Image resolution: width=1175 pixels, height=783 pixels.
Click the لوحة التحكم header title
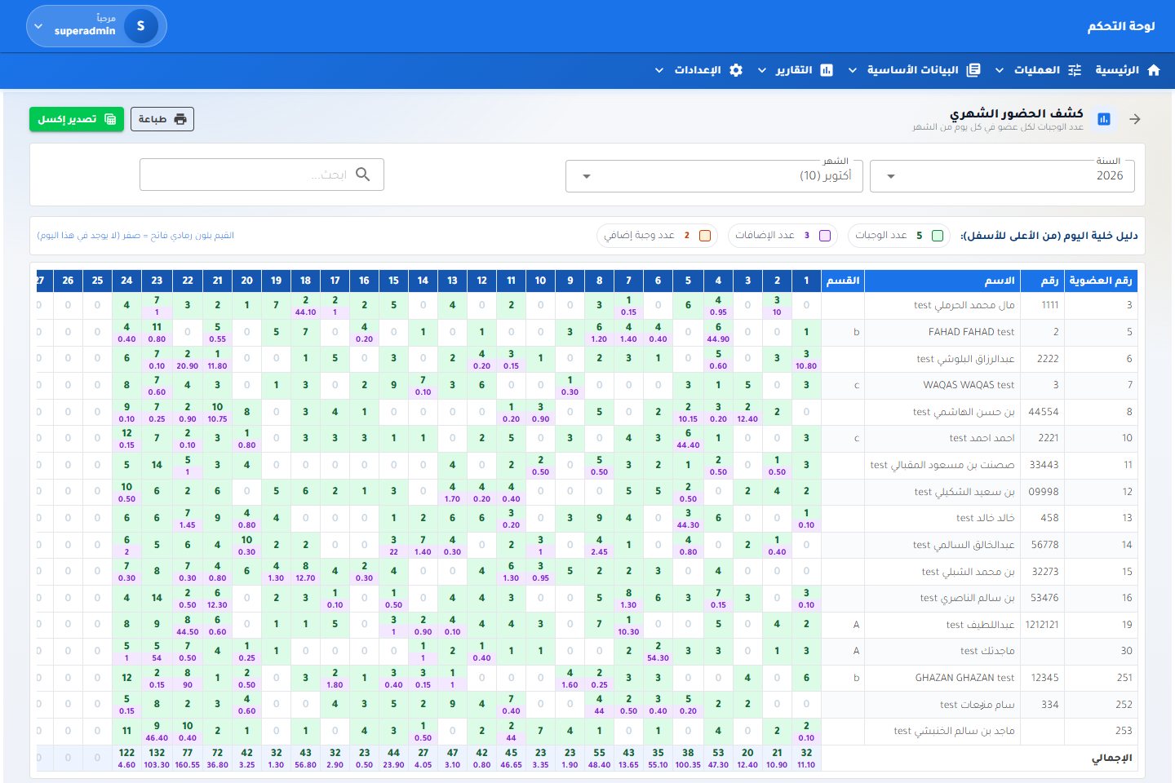point(1121,26)
